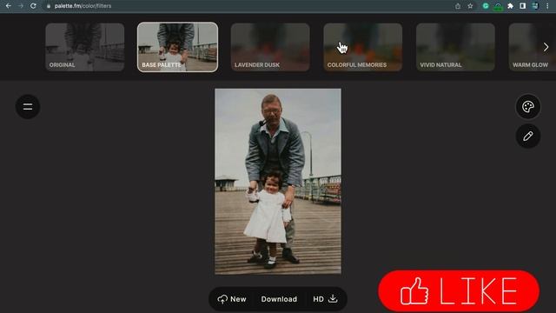Select the Base Palette filter thumbnail
The image size is (556, 313).
pyautogui.click(x=177, y=47)
